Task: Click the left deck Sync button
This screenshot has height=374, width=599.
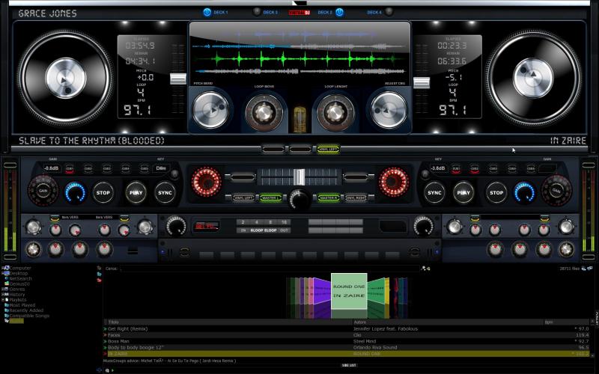Action: (x=165, y=193)
